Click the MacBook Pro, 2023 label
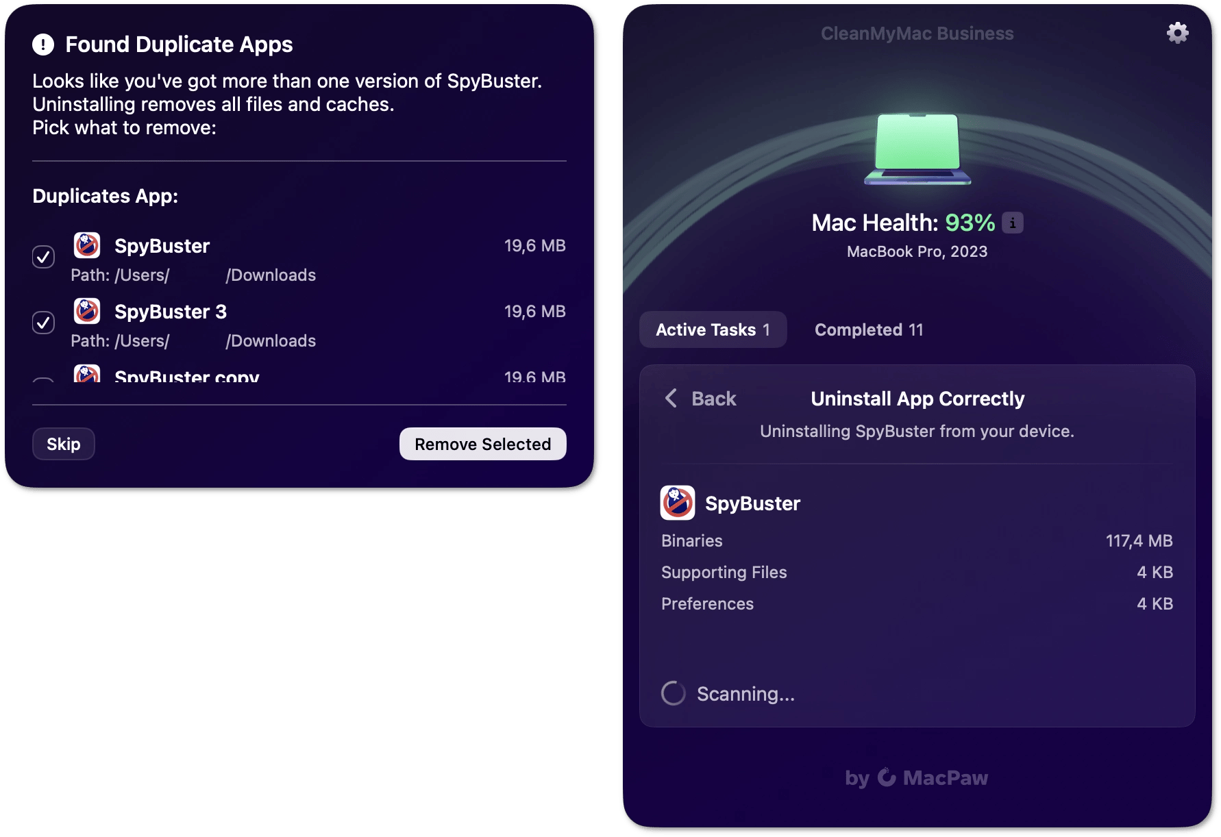Screen dimensions: 1221x837 tap(917, 251)
